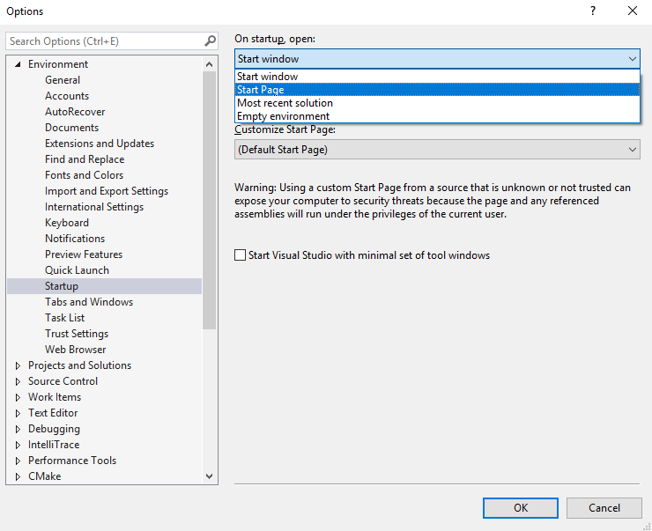The height and width of the screenshot is (531, 652).
Task: Choose Most recent solution option
Action: 285,103
